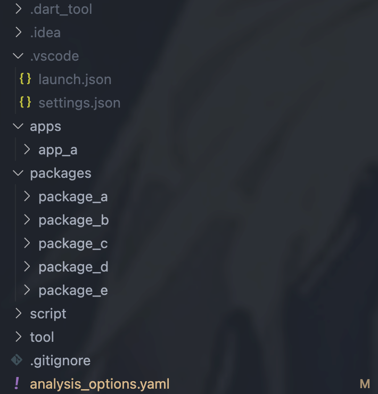
Task: Expand the .idea folder chevron
Action: pyautogui.click(x=19, y=32)
